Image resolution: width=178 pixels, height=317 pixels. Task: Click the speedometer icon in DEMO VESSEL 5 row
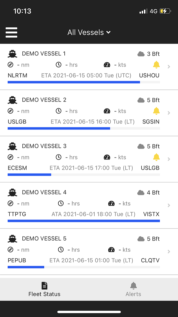coord(111,250)
